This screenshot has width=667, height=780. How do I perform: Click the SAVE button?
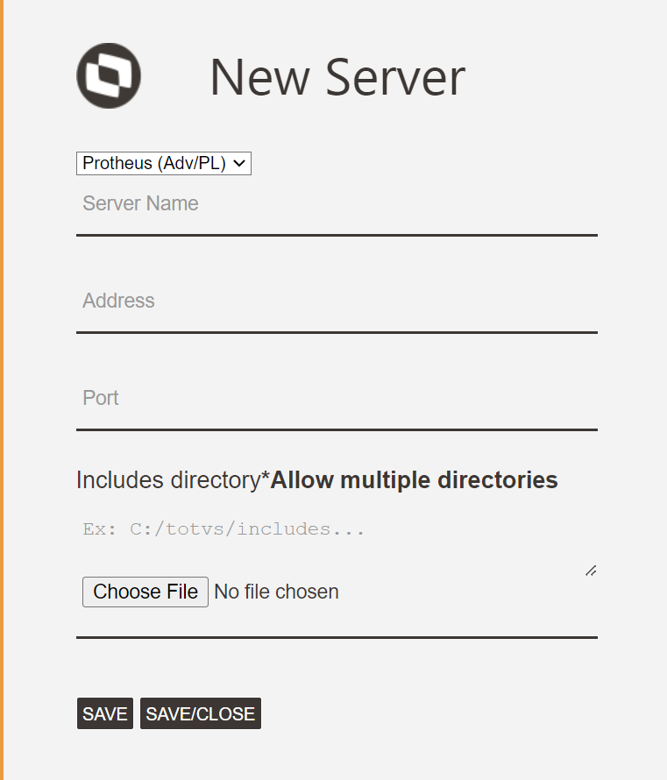tap(105, 714)
